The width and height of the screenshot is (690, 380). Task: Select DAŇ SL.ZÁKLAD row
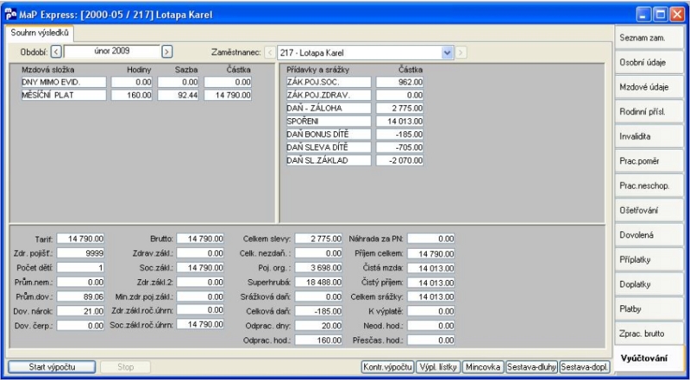(354, 160)
